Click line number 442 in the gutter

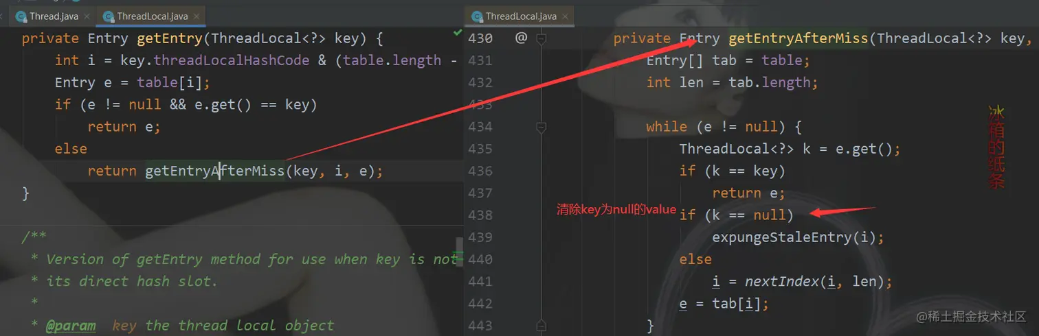480,303
